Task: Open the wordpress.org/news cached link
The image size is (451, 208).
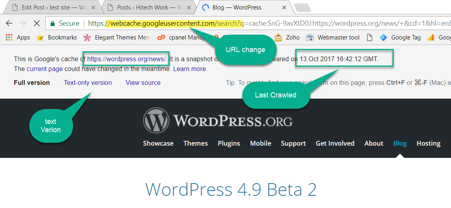Action: (126, 59)
